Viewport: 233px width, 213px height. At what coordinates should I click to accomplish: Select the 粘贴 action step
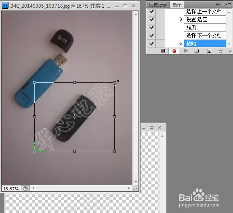[205, 44]
